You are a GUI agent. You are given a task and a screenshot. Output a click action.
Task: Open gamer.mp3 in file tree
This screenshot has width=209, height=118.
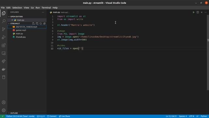27,30
